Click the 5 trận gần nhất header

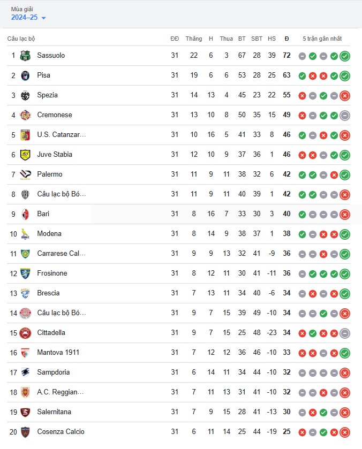[322, 39]
